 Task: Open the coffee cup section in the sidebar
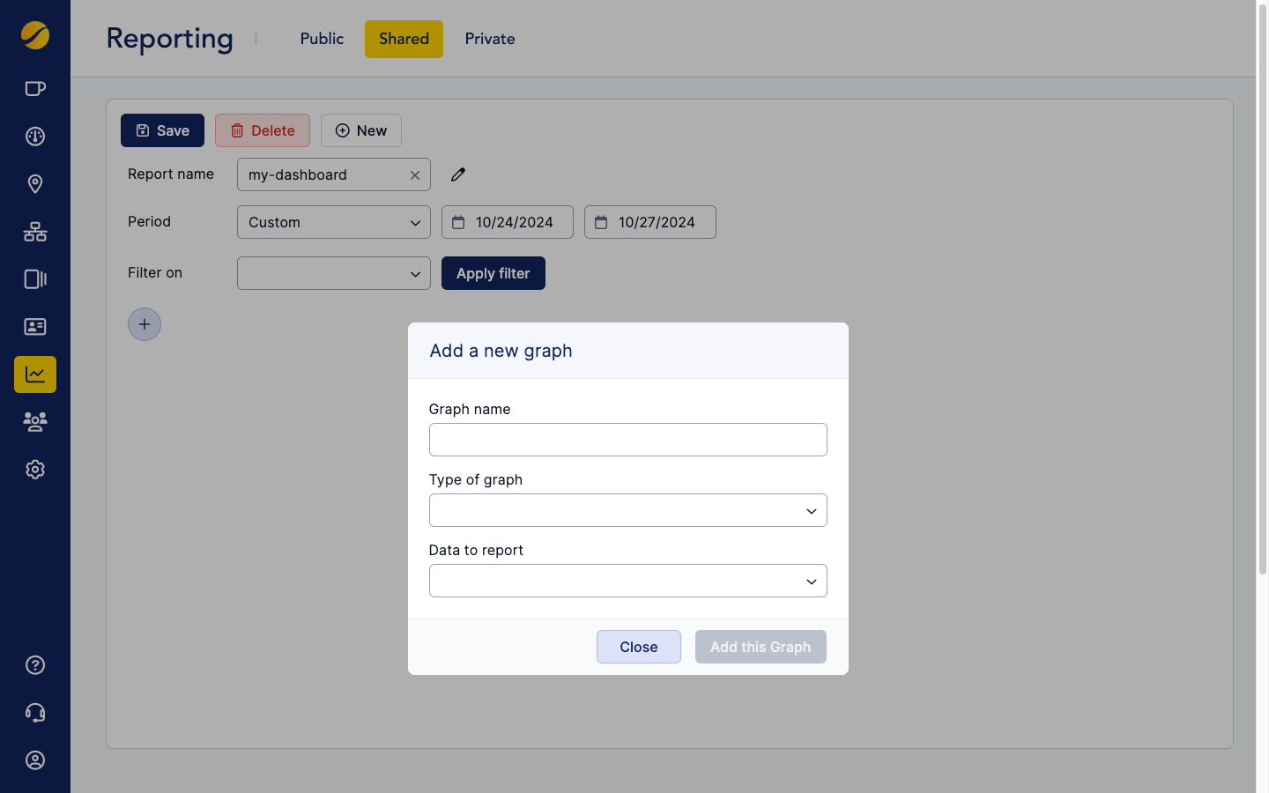(x=35, y=88)
